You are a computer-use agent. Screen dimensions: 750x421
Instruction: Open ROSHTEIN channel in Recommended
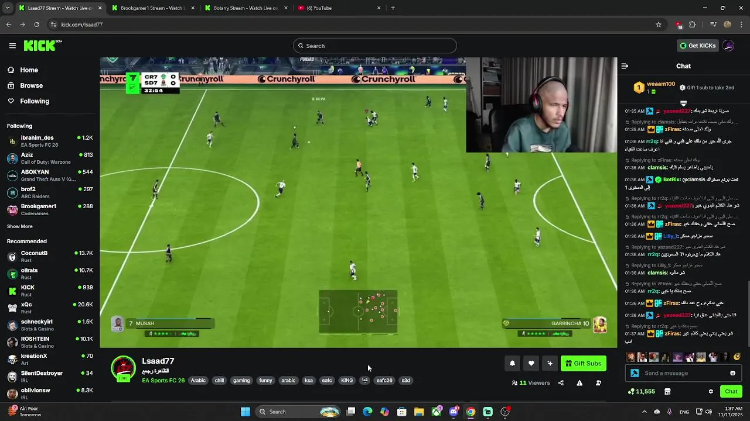click(50, 342)
